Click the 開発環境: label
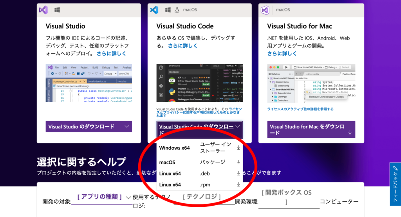The height and width of the screenshot is (217, 401). (247, 201)
